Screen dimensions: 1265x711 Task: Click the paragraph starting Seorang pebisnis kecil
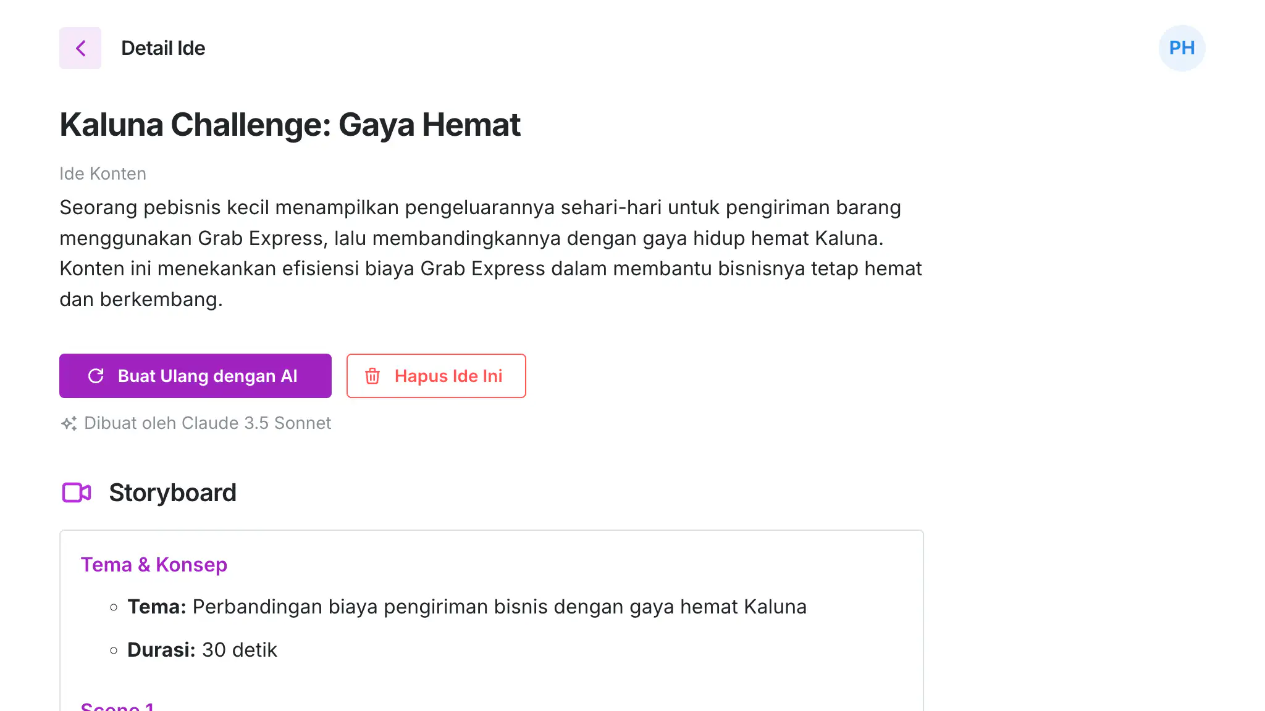point(491,253)
